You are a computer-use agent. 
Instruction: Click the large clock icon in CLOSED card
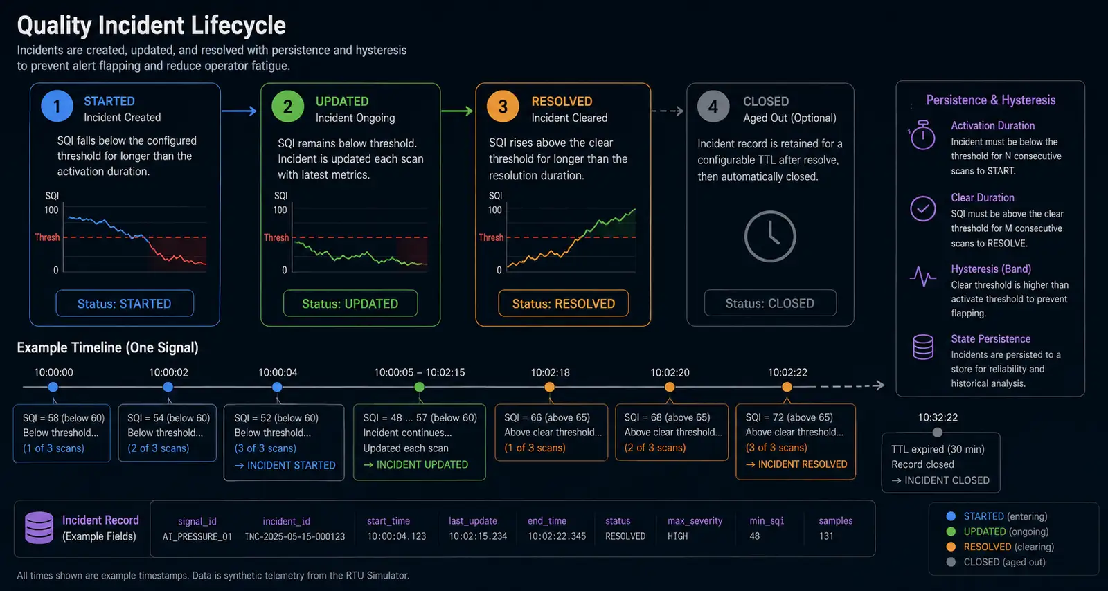click(769, 236)
